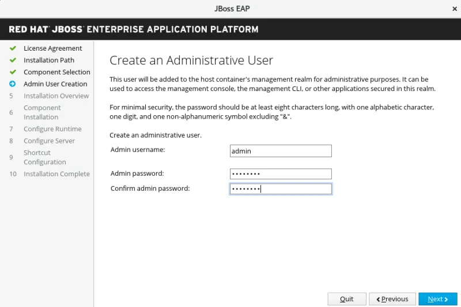Click the 'Admin password:' label
Screen dimensions: 461x307
137,173
